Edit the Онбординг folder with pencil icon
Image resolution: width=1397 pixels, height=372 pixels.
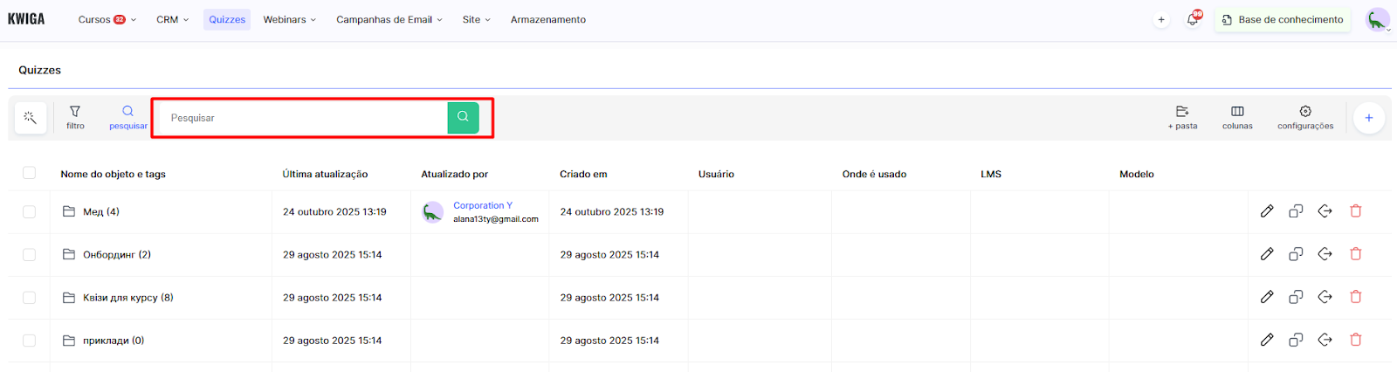coord(1267,254)
